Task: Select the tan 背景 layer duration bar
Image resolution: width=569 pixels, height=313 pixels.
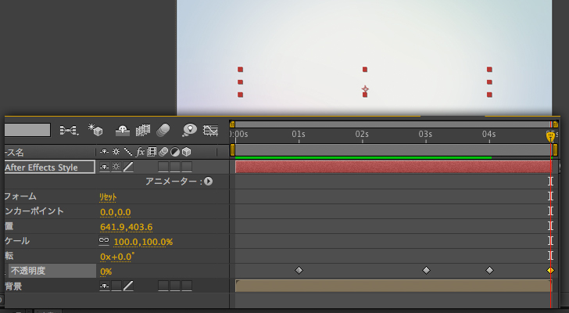Action: [x=393, y=286]
